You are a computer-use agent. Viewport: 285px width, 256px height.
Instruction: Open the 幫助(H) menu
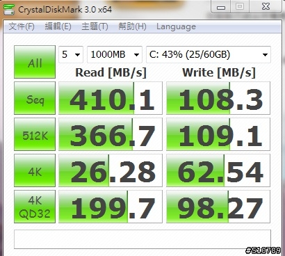(x=132, y=26)
